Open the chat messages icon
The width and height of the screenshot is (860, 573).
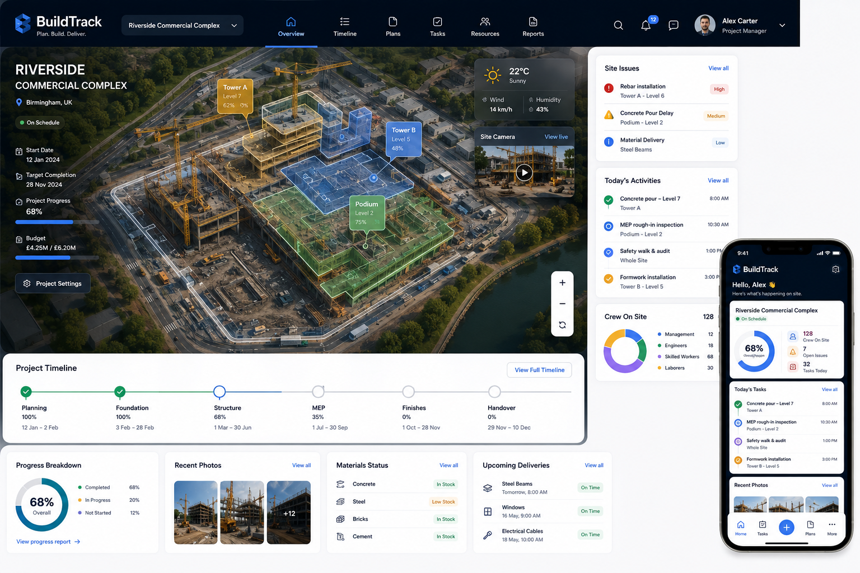point(674,25)
